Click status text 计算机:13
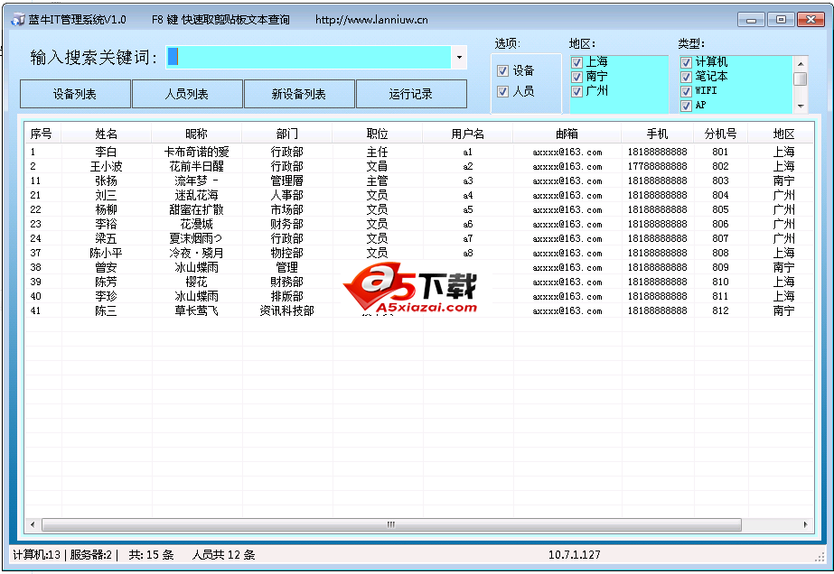834x574 pixels. [37, 555]
